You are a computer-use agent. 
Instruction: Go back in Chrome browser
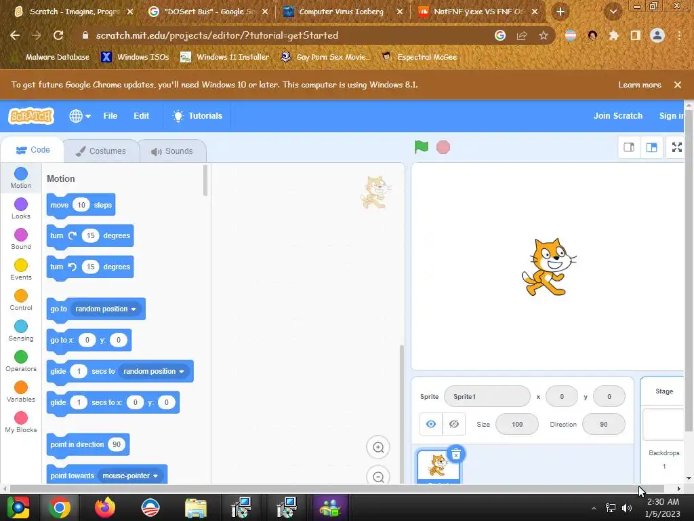pos(15,35)
